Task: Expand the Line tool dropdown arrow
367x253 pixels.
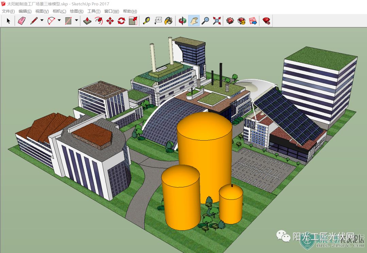Action: coord(42,20)
